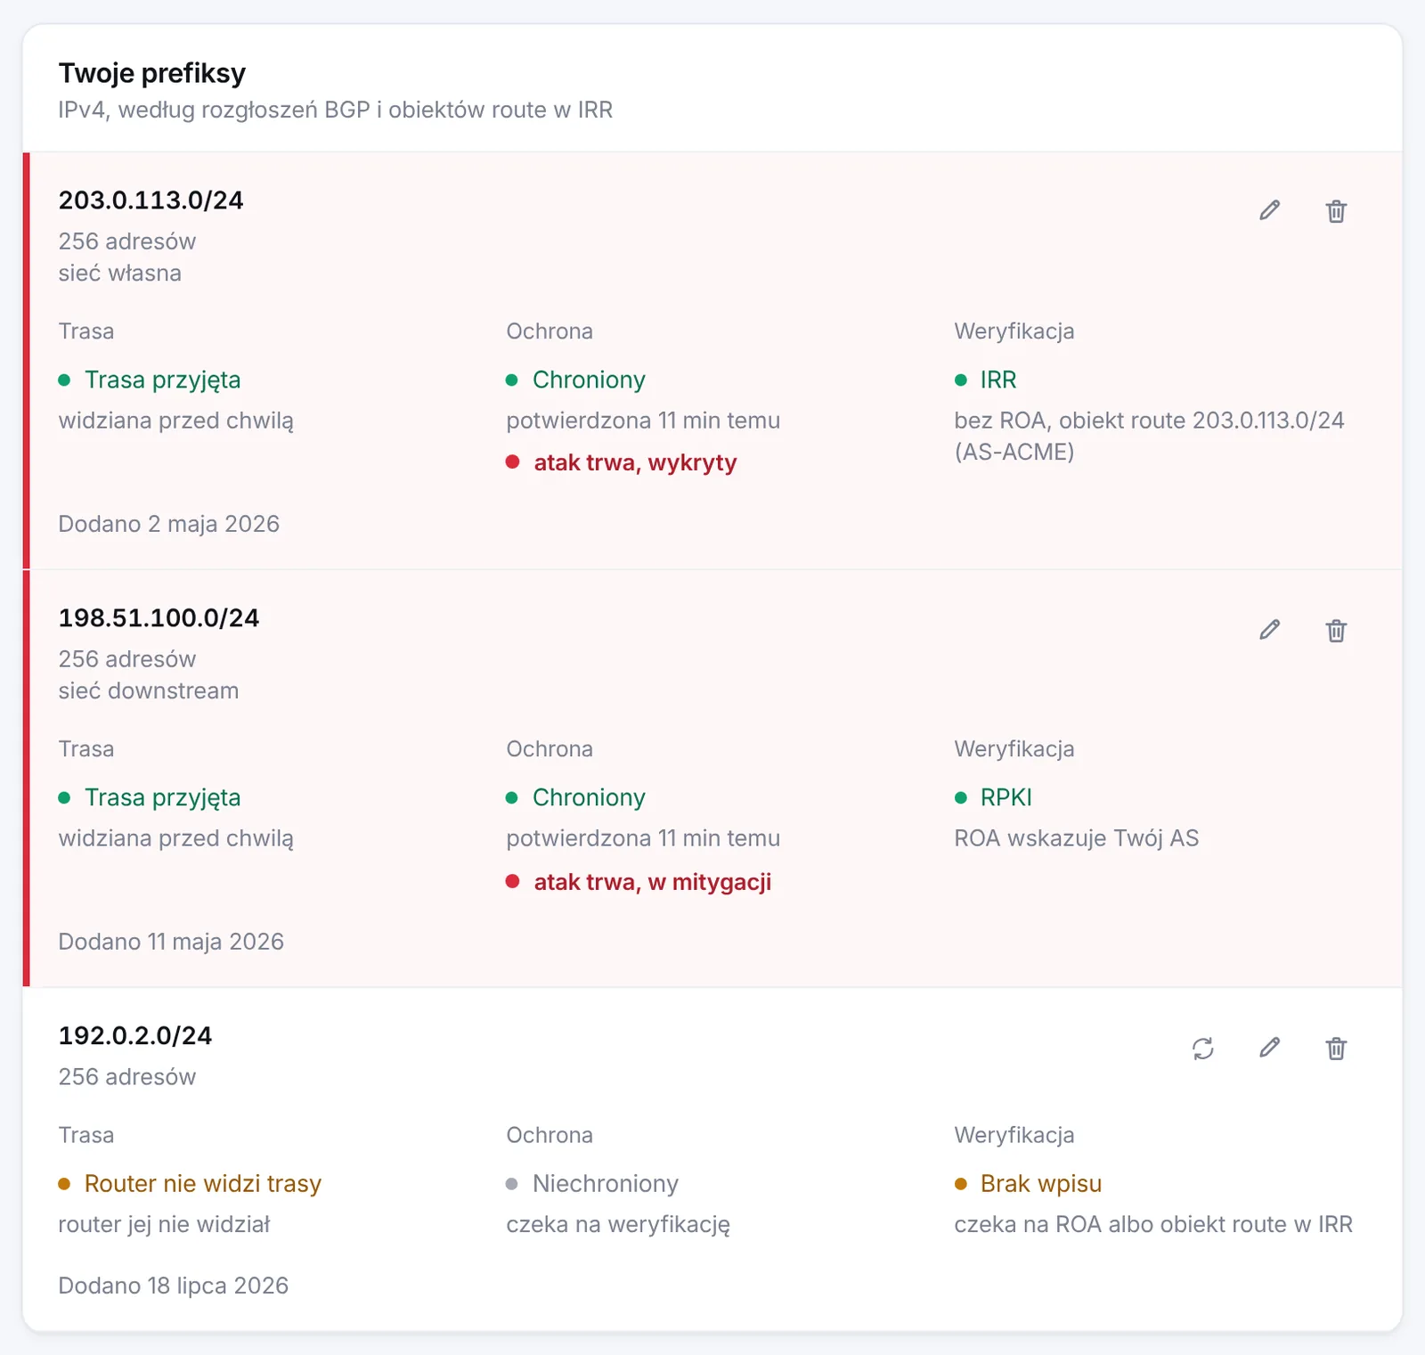Click the RPKI verification label

[1006, 797]
